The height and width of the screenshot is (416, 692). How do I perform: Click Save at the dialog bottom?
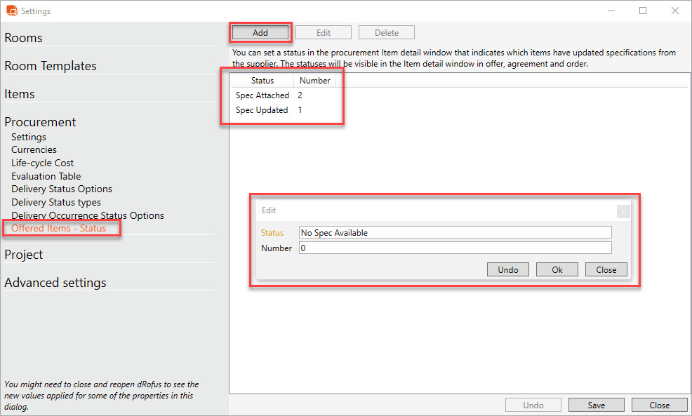tap(597, 405)
